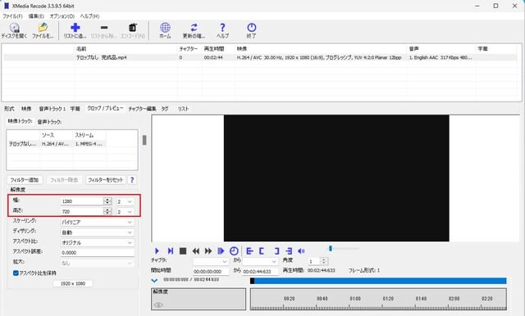Fast forward the preview video
525x316 pixels.
point(208,251)
